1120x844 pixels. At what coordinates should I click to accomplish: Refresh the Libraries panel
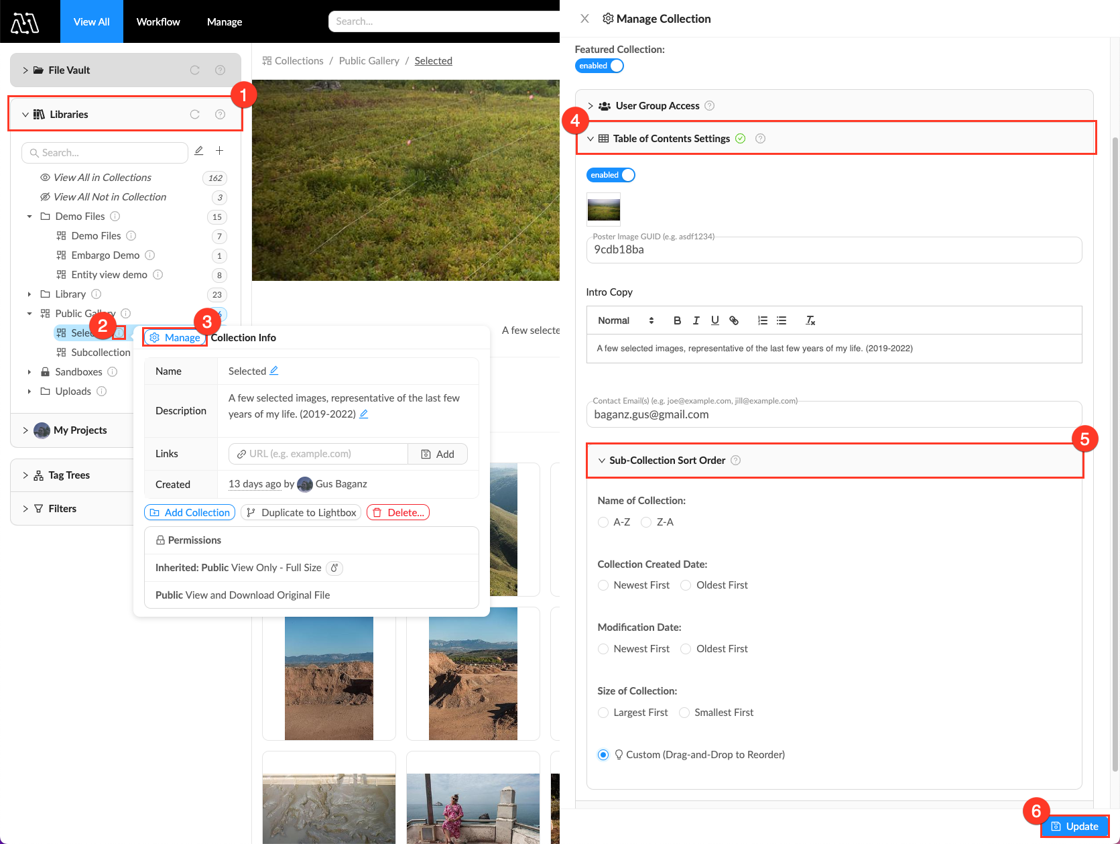(195, 115)
